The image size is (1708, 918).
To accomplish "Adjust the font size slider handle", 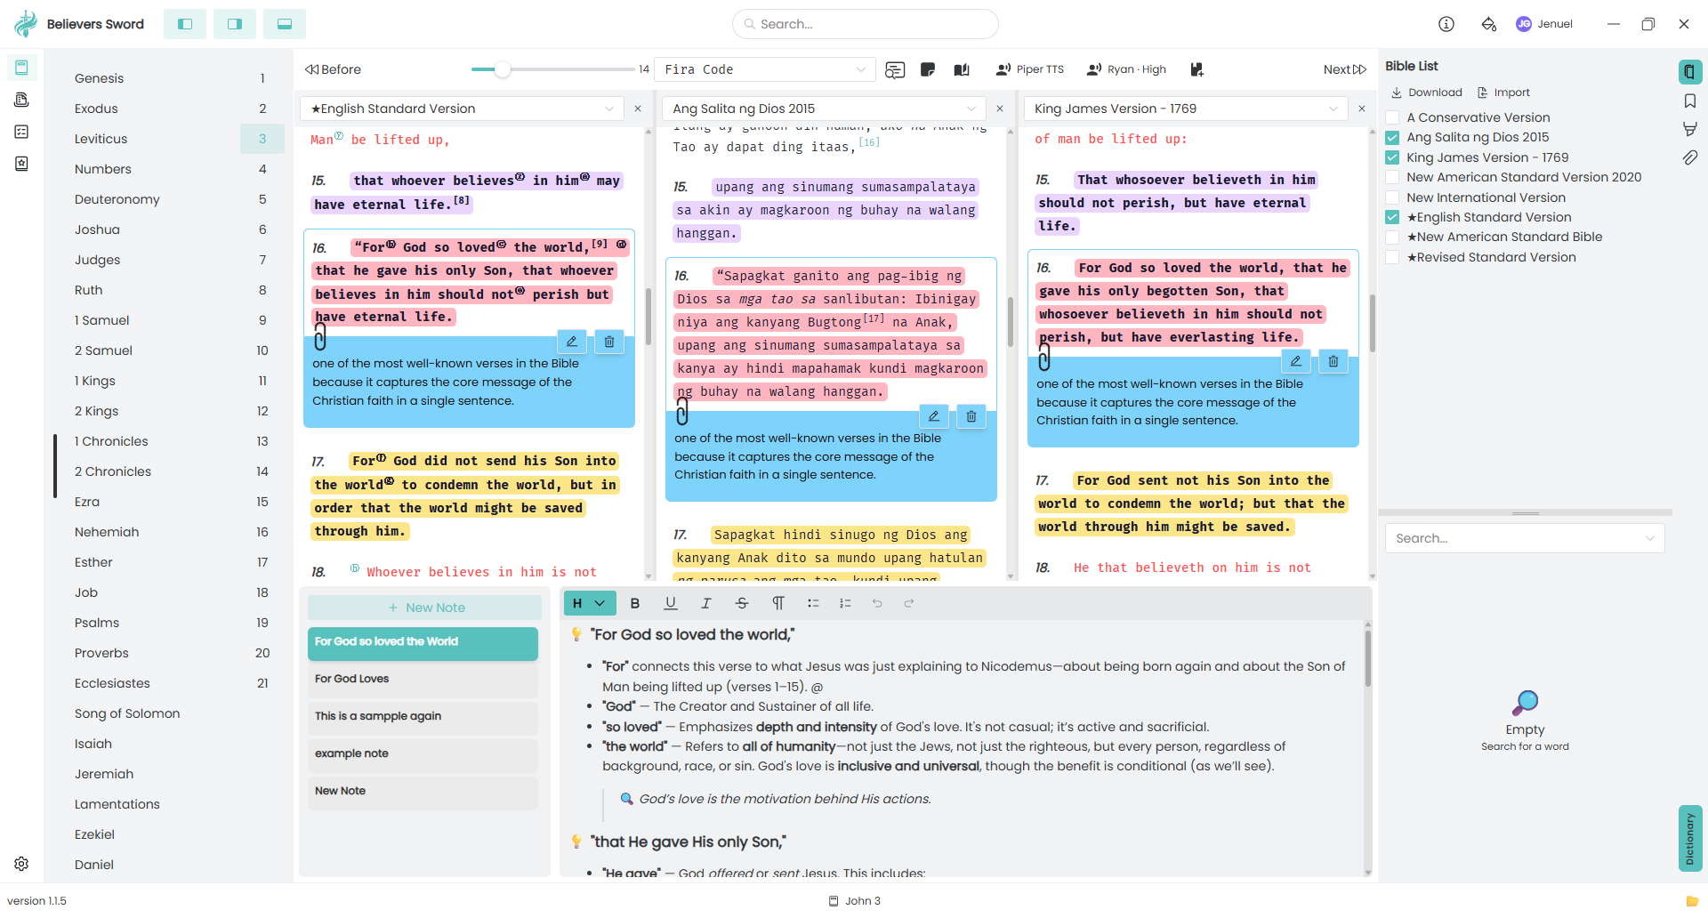I will [x=503, y=69].
